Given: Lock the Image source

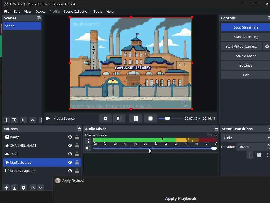Looking at the screenshot, I should (x=77, y=137).
